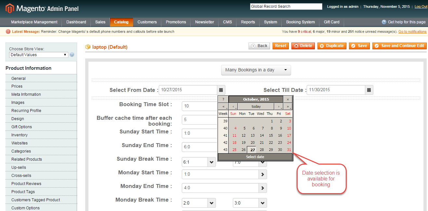Open the Booking System menu
428x211 pixels.
coord(301,22)
